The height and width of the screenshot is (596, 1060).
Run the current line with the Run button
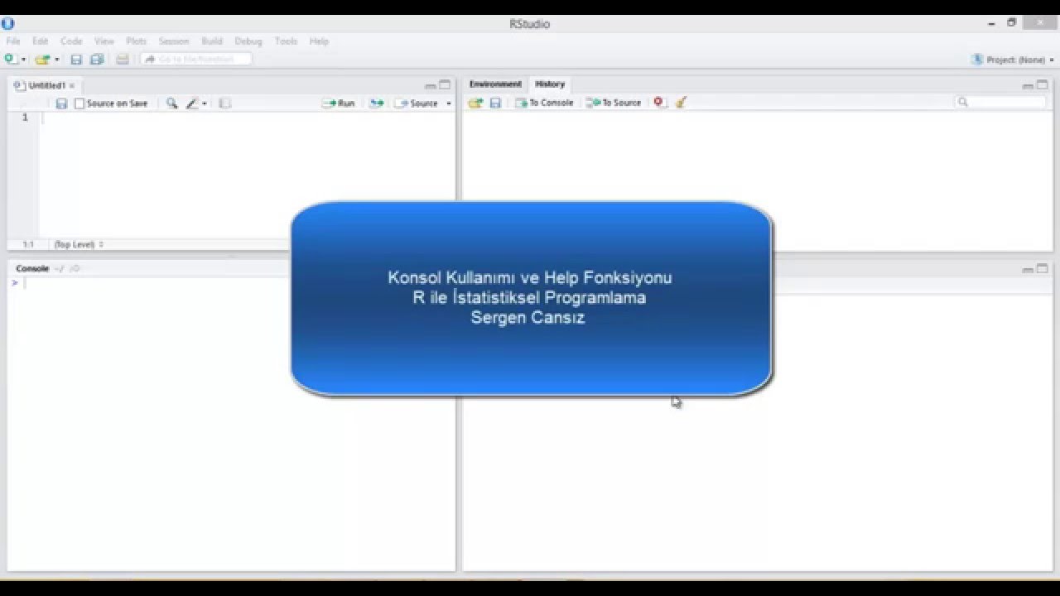339,103
